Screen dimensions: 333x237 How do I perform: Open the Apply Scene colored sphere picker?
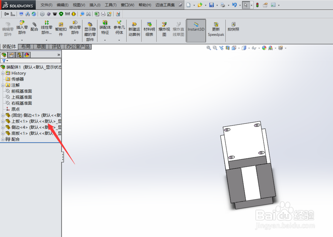pos(264,48)
